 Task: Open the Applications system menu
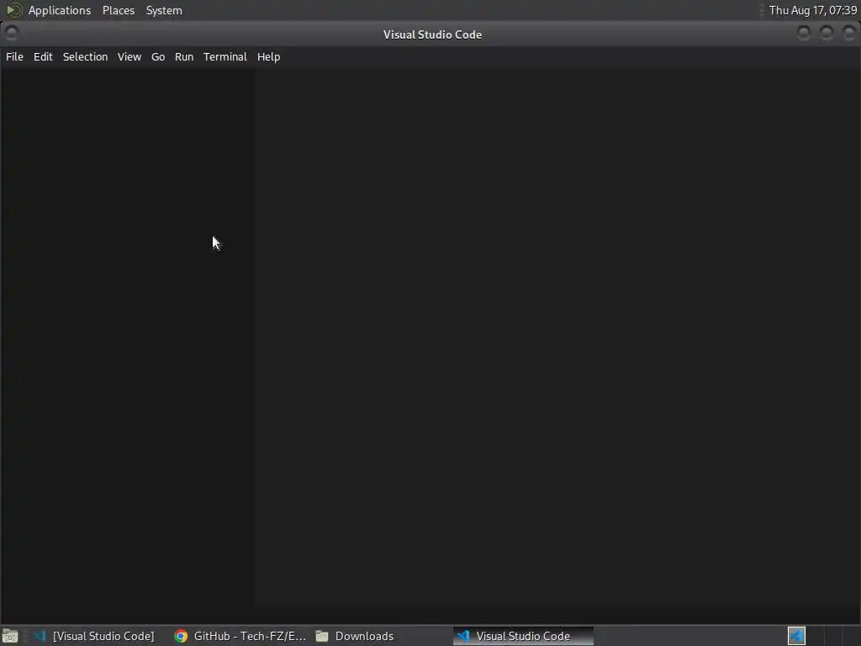(x=60, y=10)
